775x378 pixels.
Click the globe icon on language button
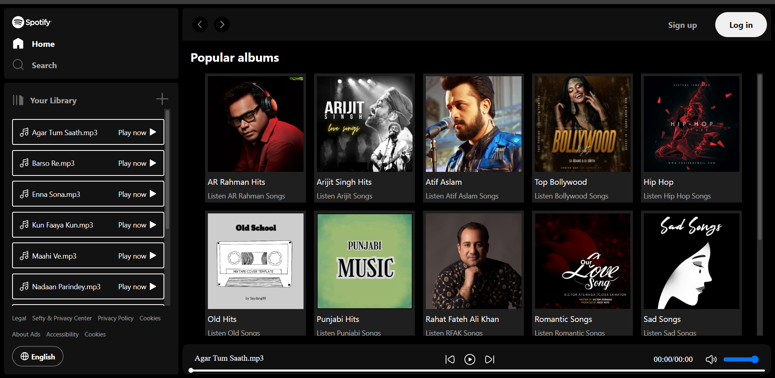coord(25,356)
